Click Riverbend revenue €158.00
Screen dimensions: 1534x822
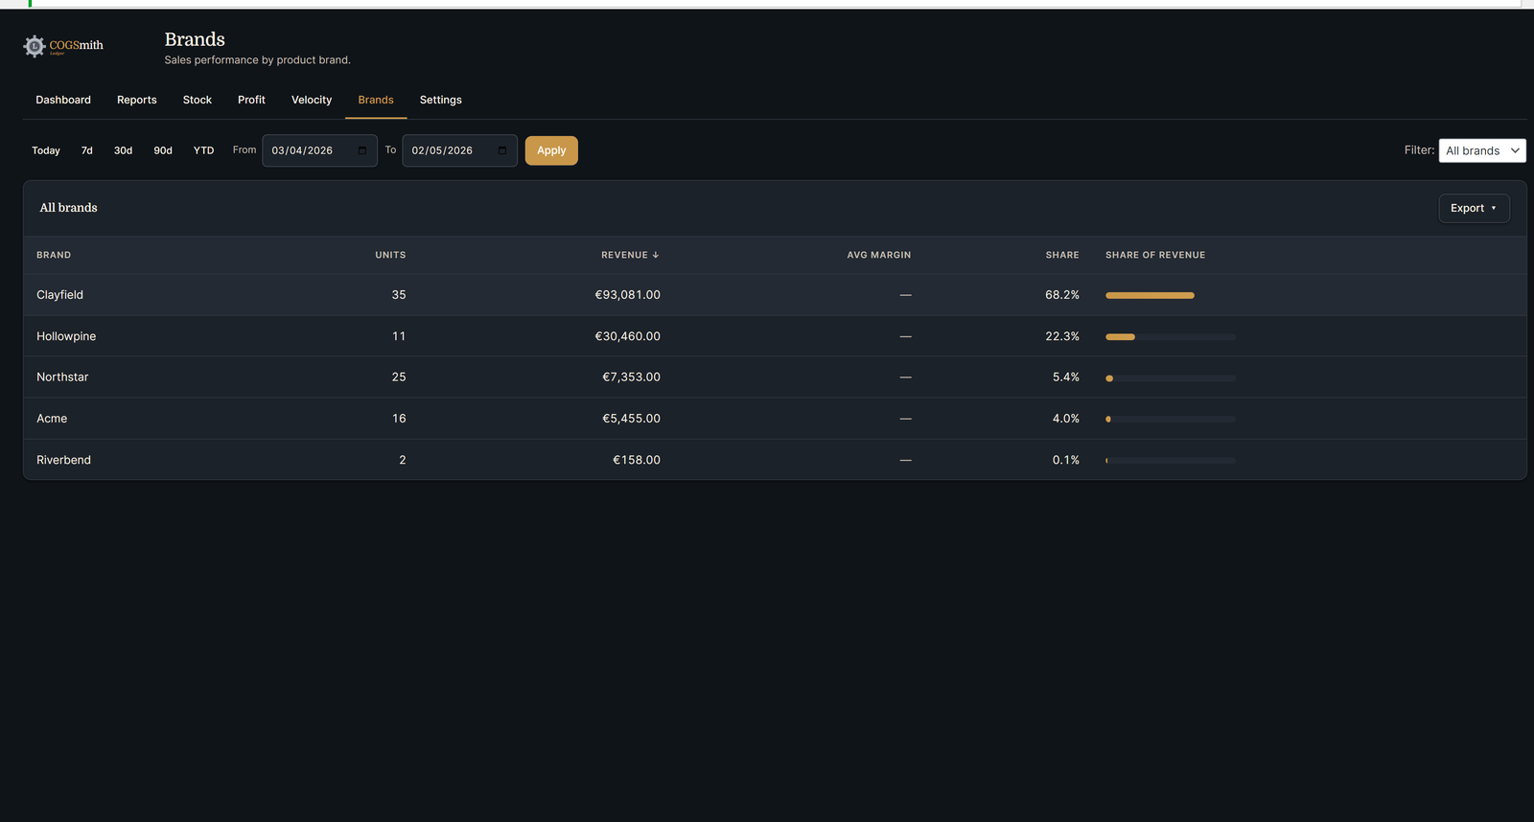click(x=637, y=460)
